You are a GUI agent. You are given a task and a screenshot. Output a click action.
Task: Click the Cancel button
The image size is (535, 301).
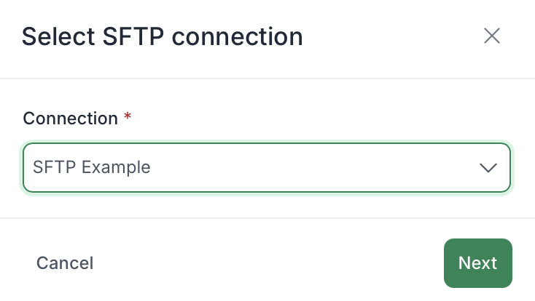[x=65, y=263]
